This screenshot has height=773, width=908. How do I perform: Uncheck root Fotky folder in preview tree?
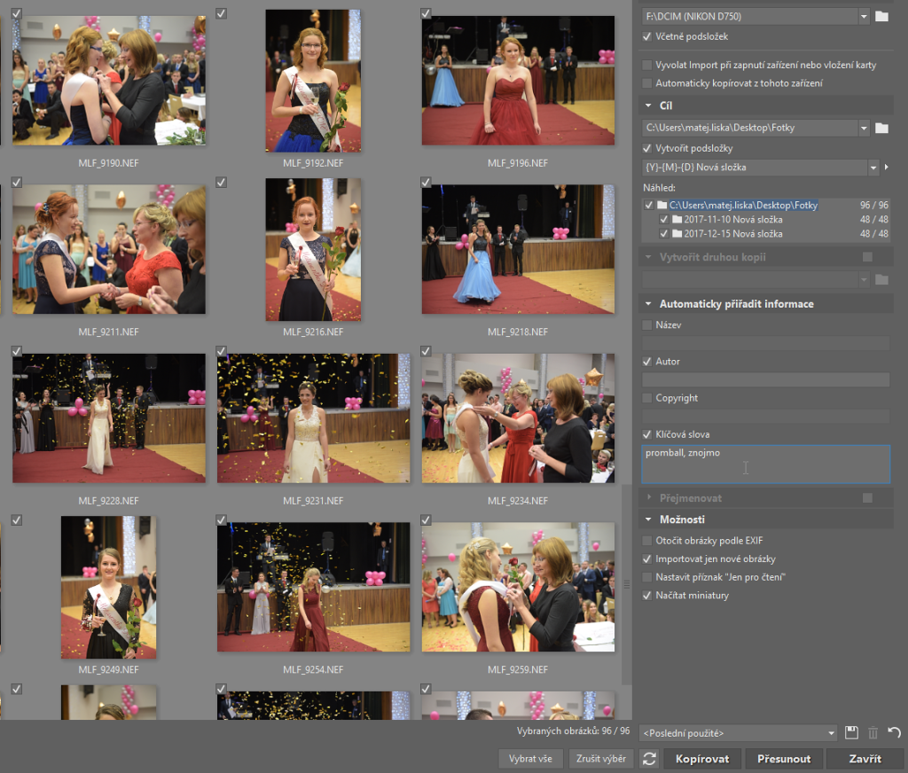648,205
